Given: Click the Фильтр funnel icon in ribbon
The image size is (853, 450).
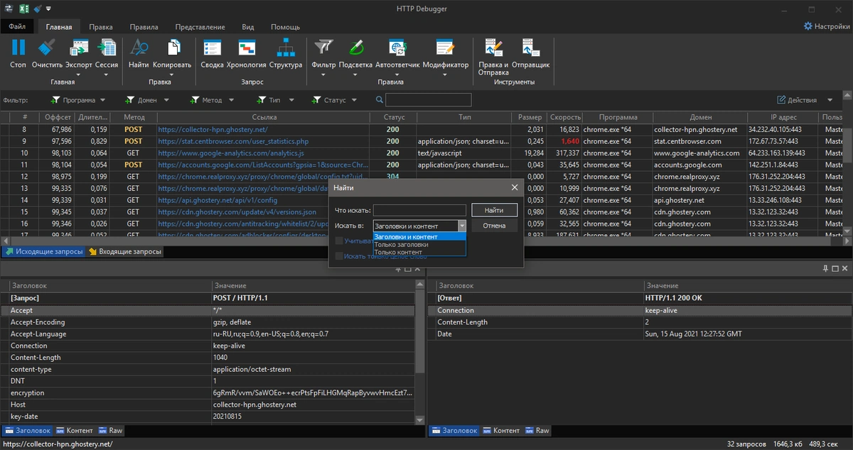Looking at the screenshot, I should [x=323, y=48].
